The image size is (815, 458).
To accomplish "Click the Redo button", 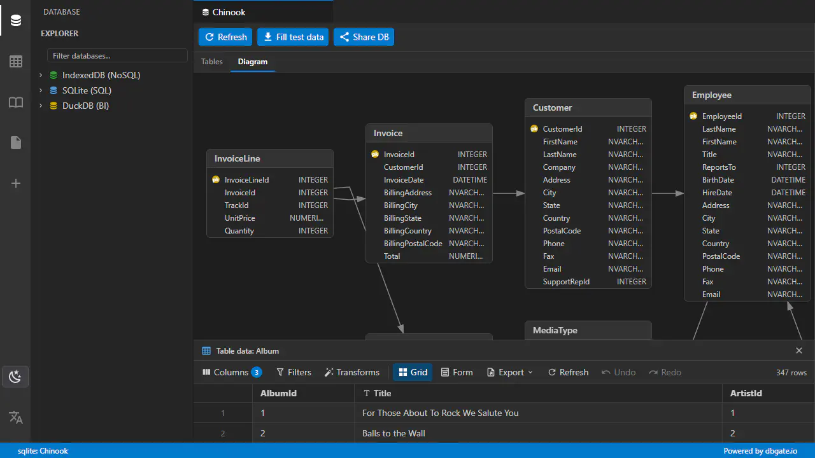I will click(665, 372).
